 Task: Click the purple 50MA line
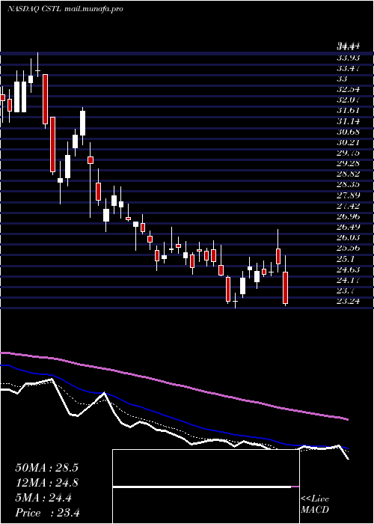(x=174, y=385)
